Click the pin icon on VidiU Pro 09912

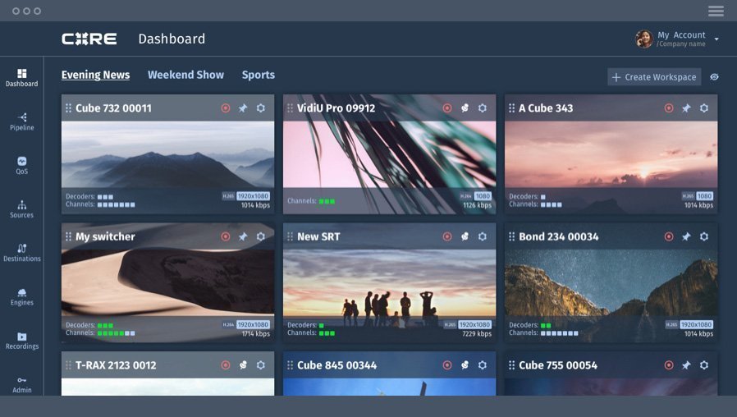(x=465, y=108)
